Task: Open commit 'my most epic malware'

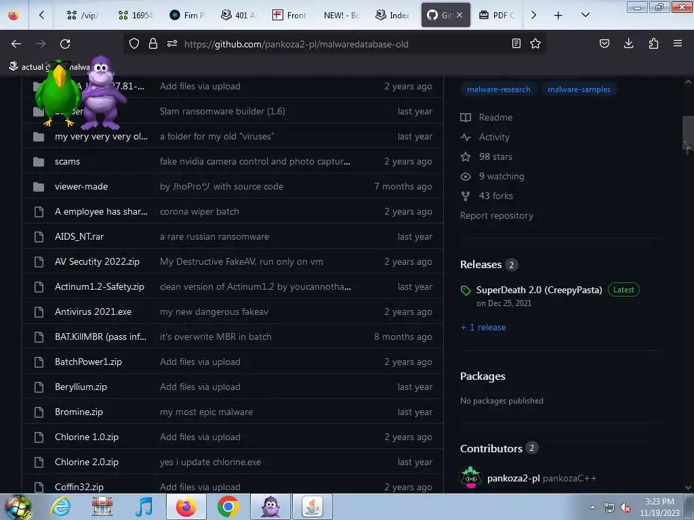Action: point(206,412)
